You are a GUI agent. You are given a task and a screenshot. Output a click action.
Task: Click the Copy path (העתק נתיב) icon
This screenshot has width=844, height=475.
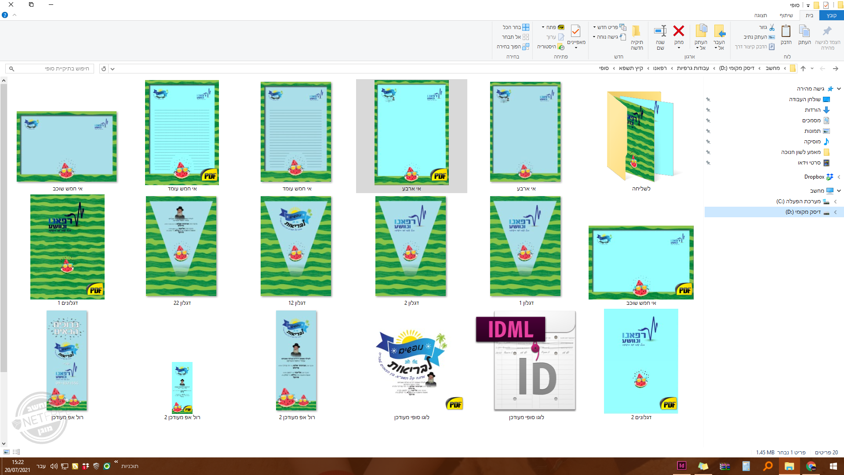tap(771, 37)
